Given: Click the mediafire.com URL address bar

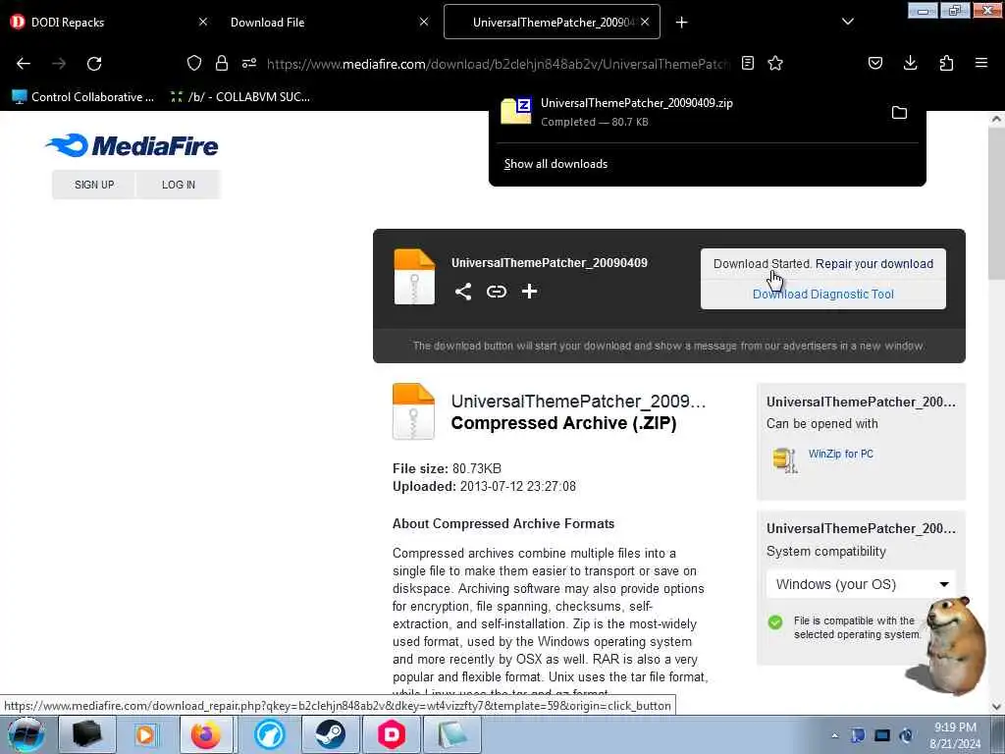Looking at the screenshot, I should (x=499, y=64).
